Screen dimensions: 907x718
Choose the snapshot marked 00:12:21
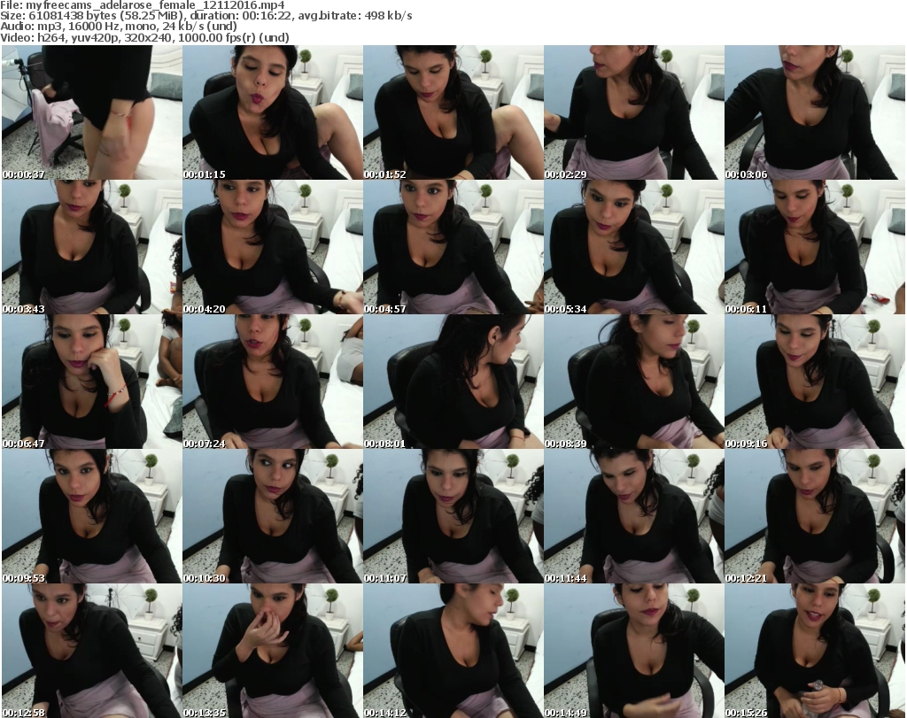[814, 516]
